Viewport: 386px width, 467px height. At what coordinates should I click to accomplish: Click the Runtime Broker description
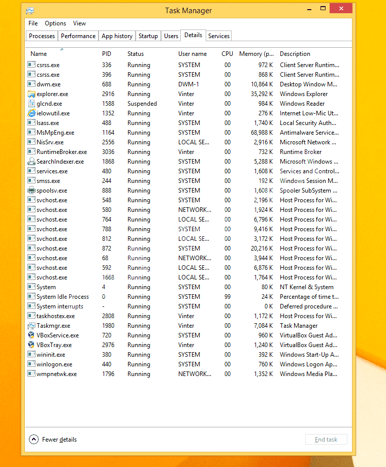(301, 152)
